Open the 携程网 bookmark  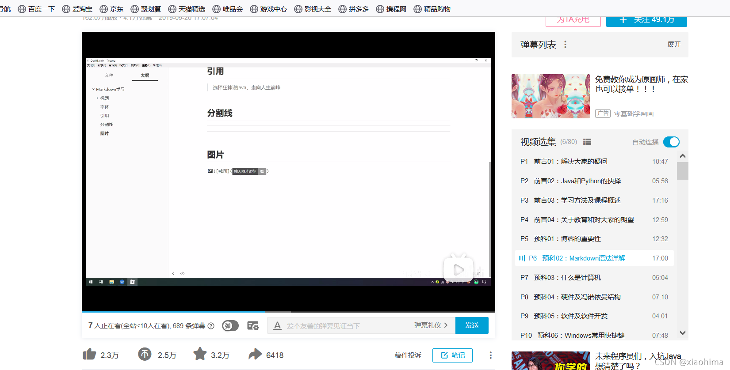pyautogui.click(x=391, y=9)
